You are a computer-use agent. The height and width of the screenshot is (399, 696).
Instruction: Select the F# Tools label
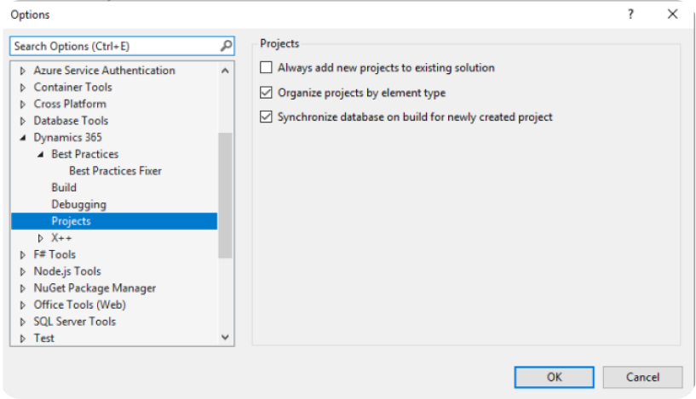point(55,254)
